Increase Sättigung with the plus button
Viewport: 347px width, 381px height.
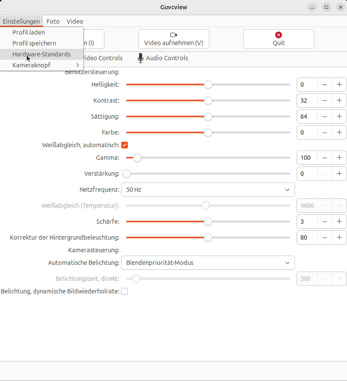click(x=339, y=117)
